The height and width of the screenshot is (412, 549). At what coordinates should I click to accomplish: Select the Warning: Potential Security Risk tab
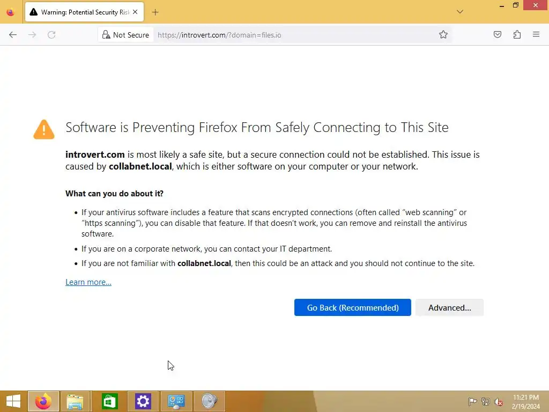coord(80,12)
